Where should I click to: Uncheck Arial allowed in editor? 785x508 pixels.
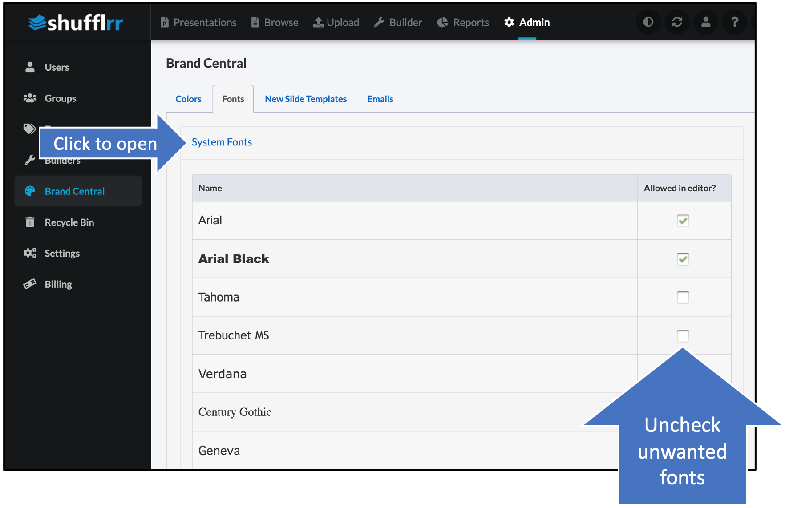click(x=683, y=221)
